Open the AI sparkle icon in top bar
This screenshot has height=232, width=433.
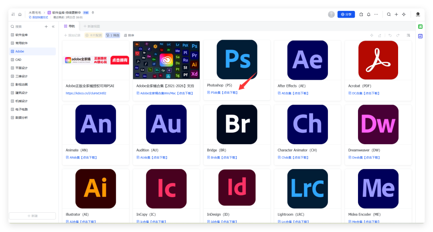[404, 14]
